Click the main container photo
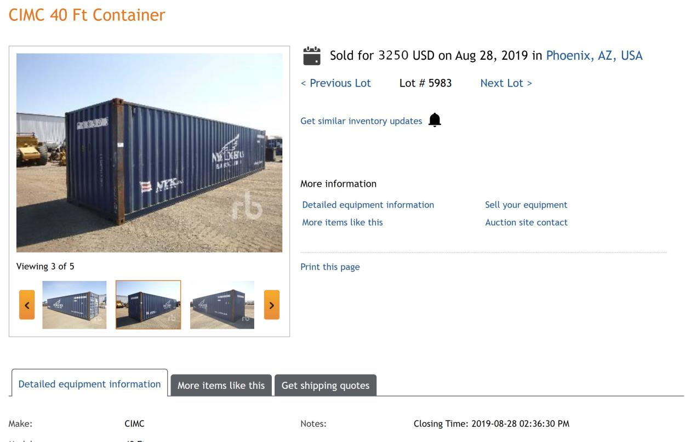This screenshot has height=442, width=685. [x=149, y=152]
